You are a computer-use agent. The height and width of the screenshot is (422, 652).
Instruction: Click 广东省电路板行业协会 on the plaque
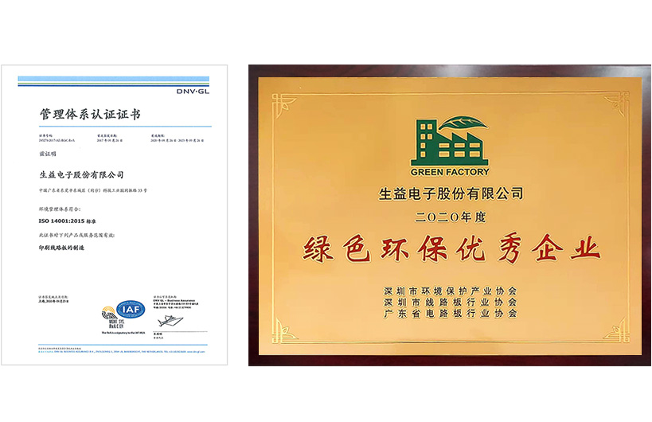pyautogui.click(x=450, y=315)
